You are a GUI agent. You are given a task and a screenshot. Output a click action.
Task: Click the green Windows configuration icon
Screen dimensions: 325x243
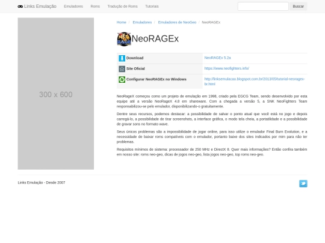point(122,79)
